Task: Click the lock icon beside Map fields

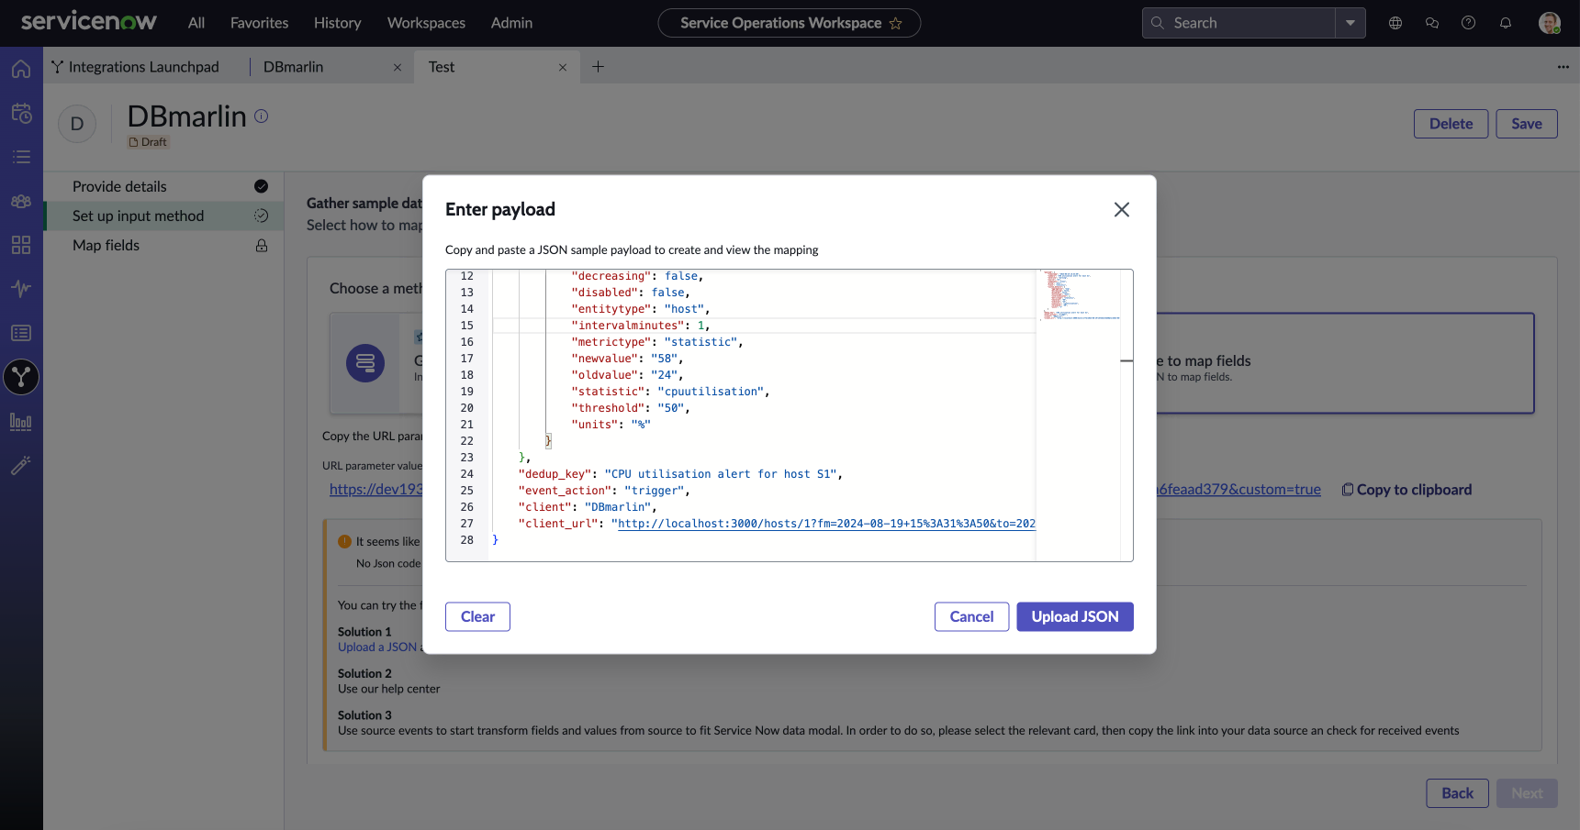Action: point(262,245)
